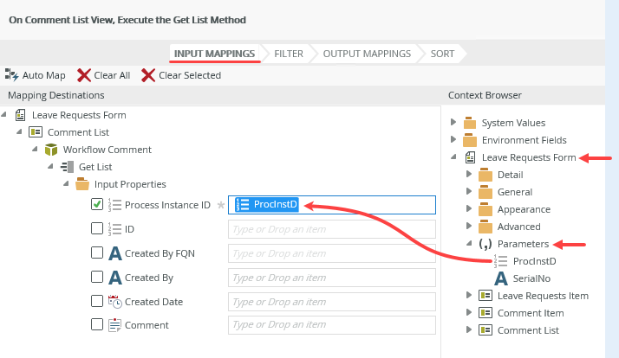Expand the System Values node

click(x=453, y=123)
